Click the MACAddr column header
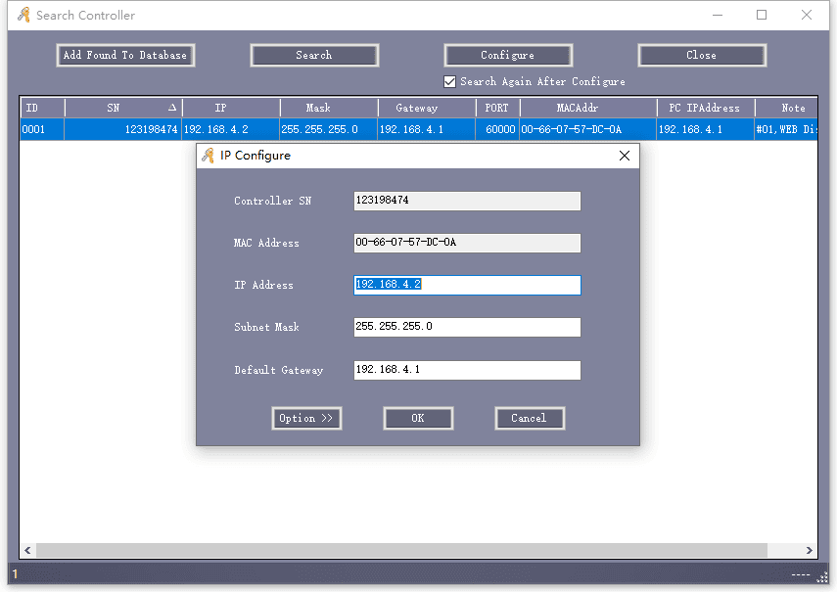837x592 pixels. click(587, 109)
